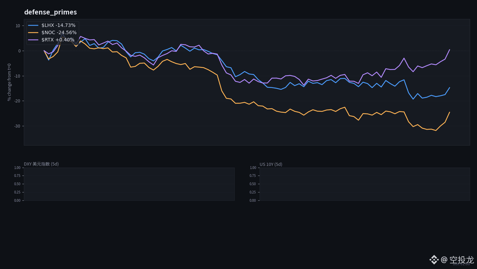Click the 0.50 tick of the US 10Y chart

pyautogui.click(x=253, y=184)
